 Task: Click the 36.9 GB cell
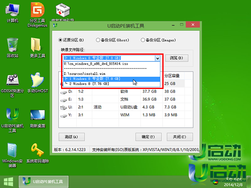(x=151, y=99)
